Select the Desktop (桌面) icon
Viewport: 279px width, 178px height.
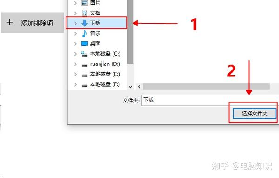tap(85, 44)
